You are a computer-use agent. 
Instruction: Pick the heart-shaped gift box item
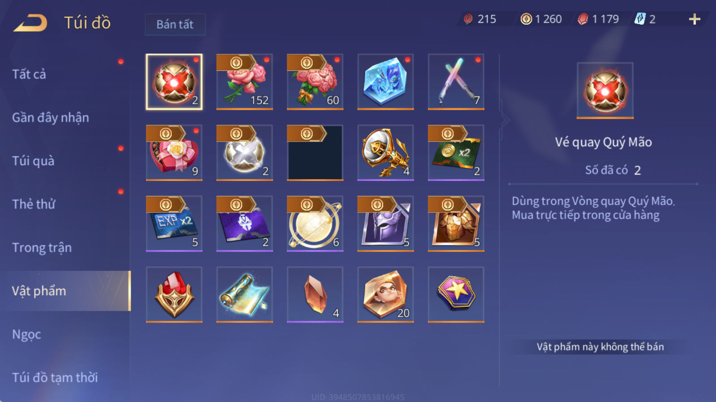174,153
